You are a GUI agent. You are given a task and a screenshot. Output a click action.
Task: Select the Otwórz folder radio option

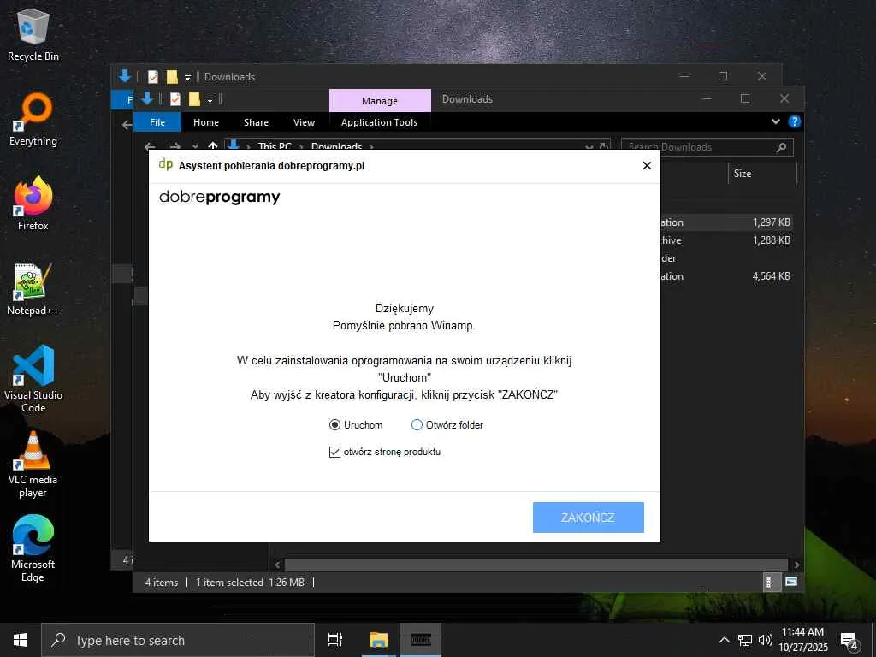pos(447,425)
